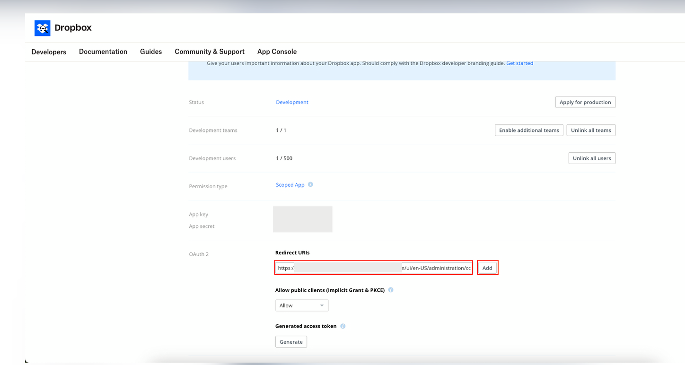Image resolution: width=685 pixels, height=365 pixels.
Task: Open the Guides navigation item
Action: pyautogui.click(x=151, y=52)
